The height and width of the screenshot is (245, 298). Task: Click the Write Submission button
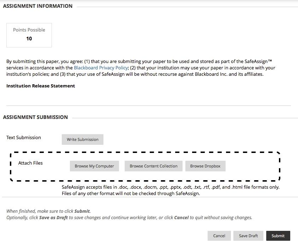click(x=83, y=139)
